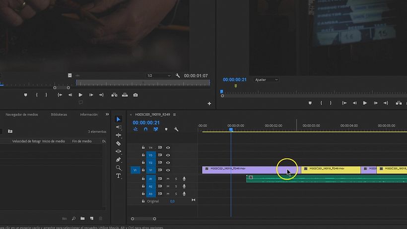407x229 pixels.
Task: Toggle insert sequences as nests option
Action: click(136, 129)
